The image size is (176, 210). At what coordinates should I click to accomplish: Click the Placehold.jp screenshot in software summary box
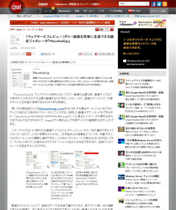coord(22,78)
